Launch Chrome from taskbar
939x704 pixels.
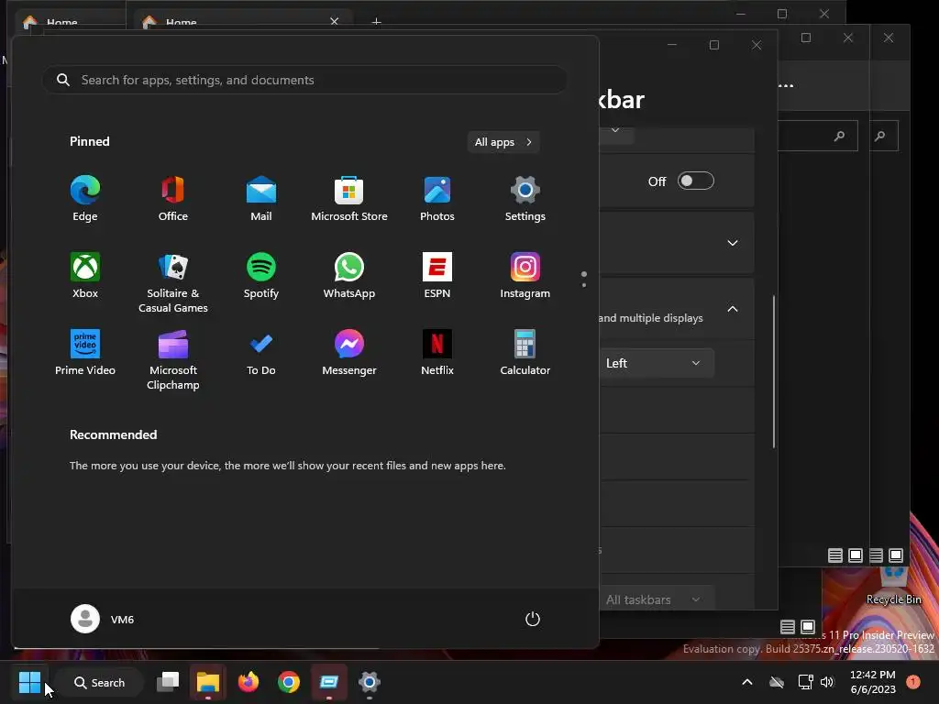tap(289, 682)
